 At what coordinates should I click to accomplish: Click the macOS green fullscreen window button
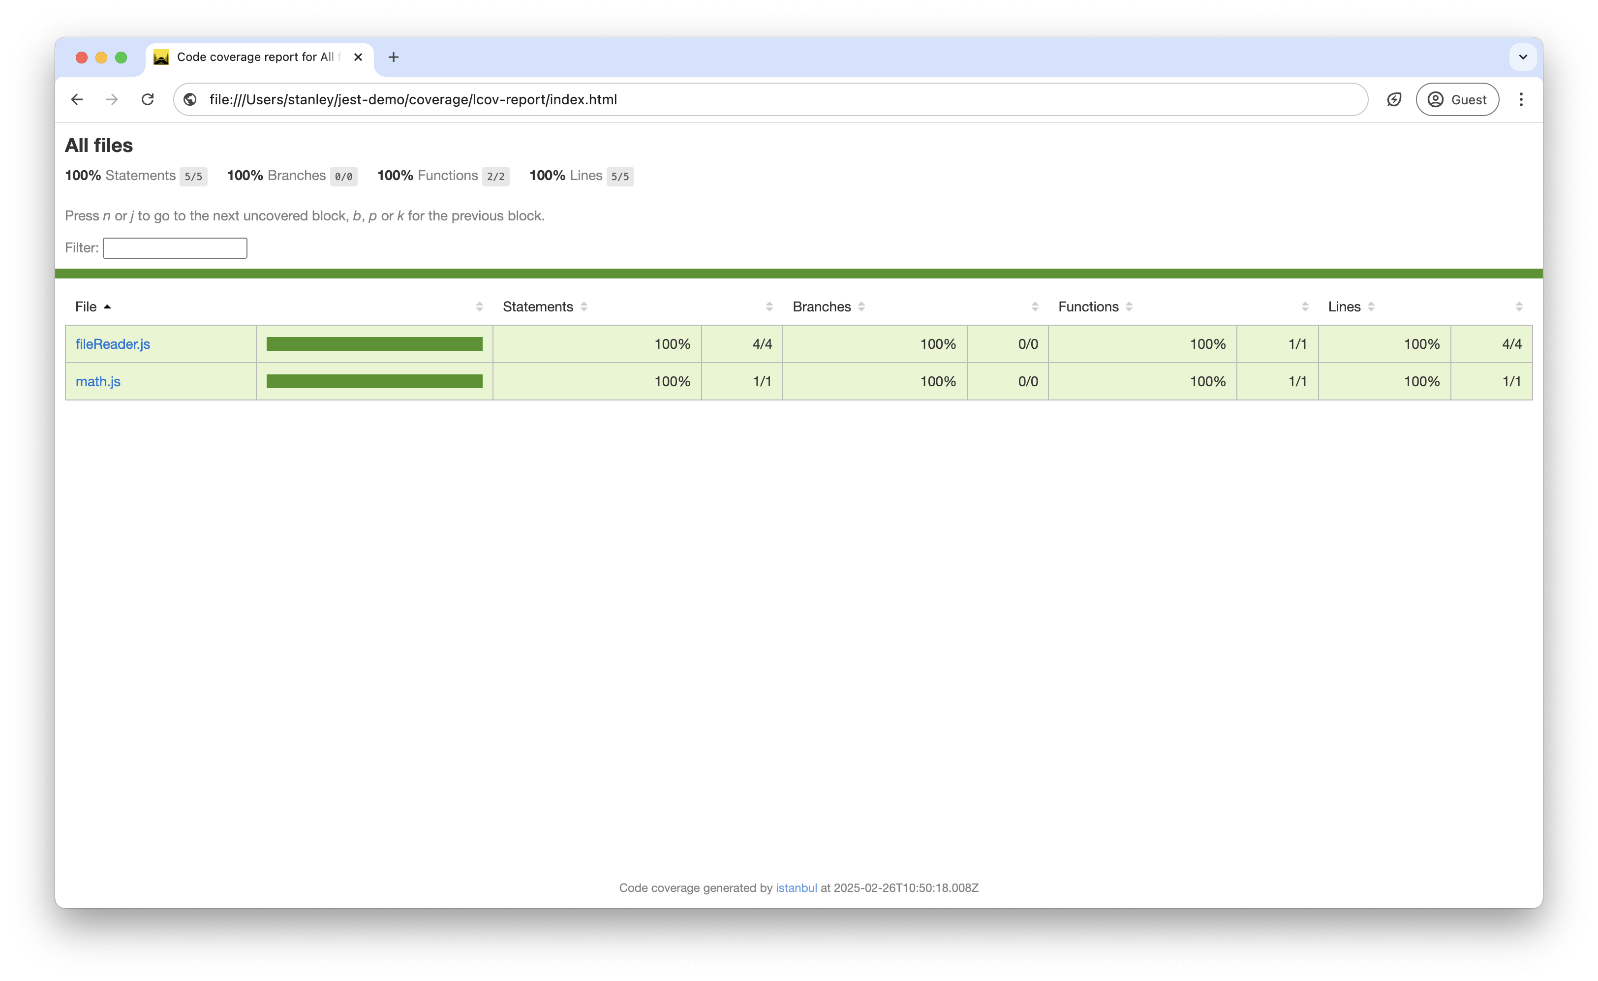pyautogui.click(x=122, y=57)
